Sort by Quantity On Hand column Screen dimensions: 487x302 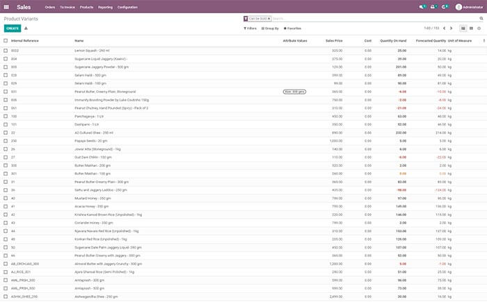[393, 41]
